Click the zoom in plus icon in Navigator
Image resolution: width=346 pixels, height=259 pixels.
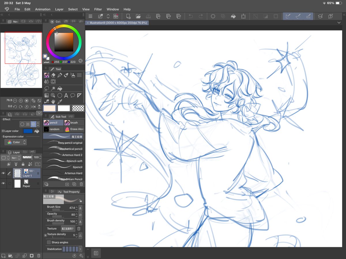point(21,101)
